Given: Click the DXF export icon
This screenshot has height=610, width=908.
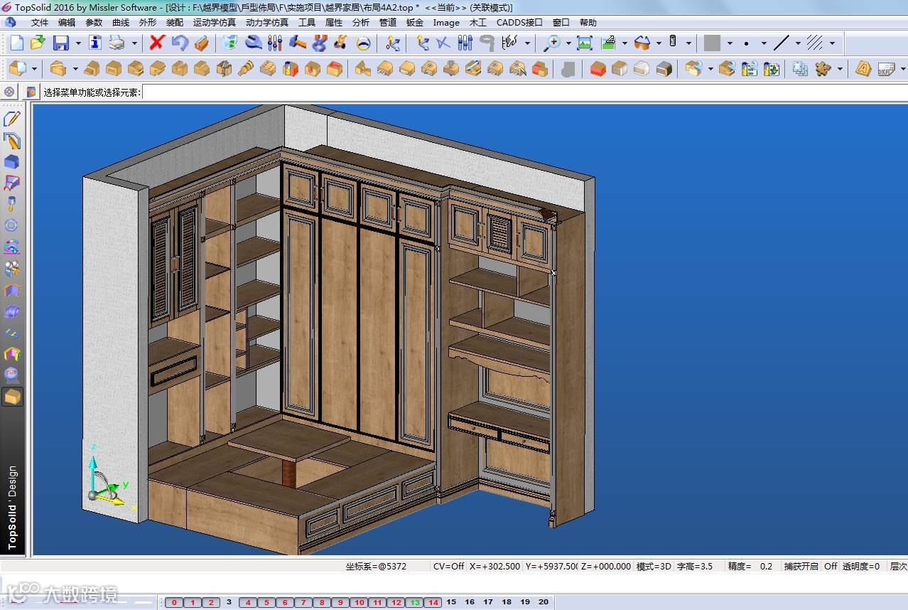Looking at the screenshot, I should pyautogui.click(x=885, y=69).
